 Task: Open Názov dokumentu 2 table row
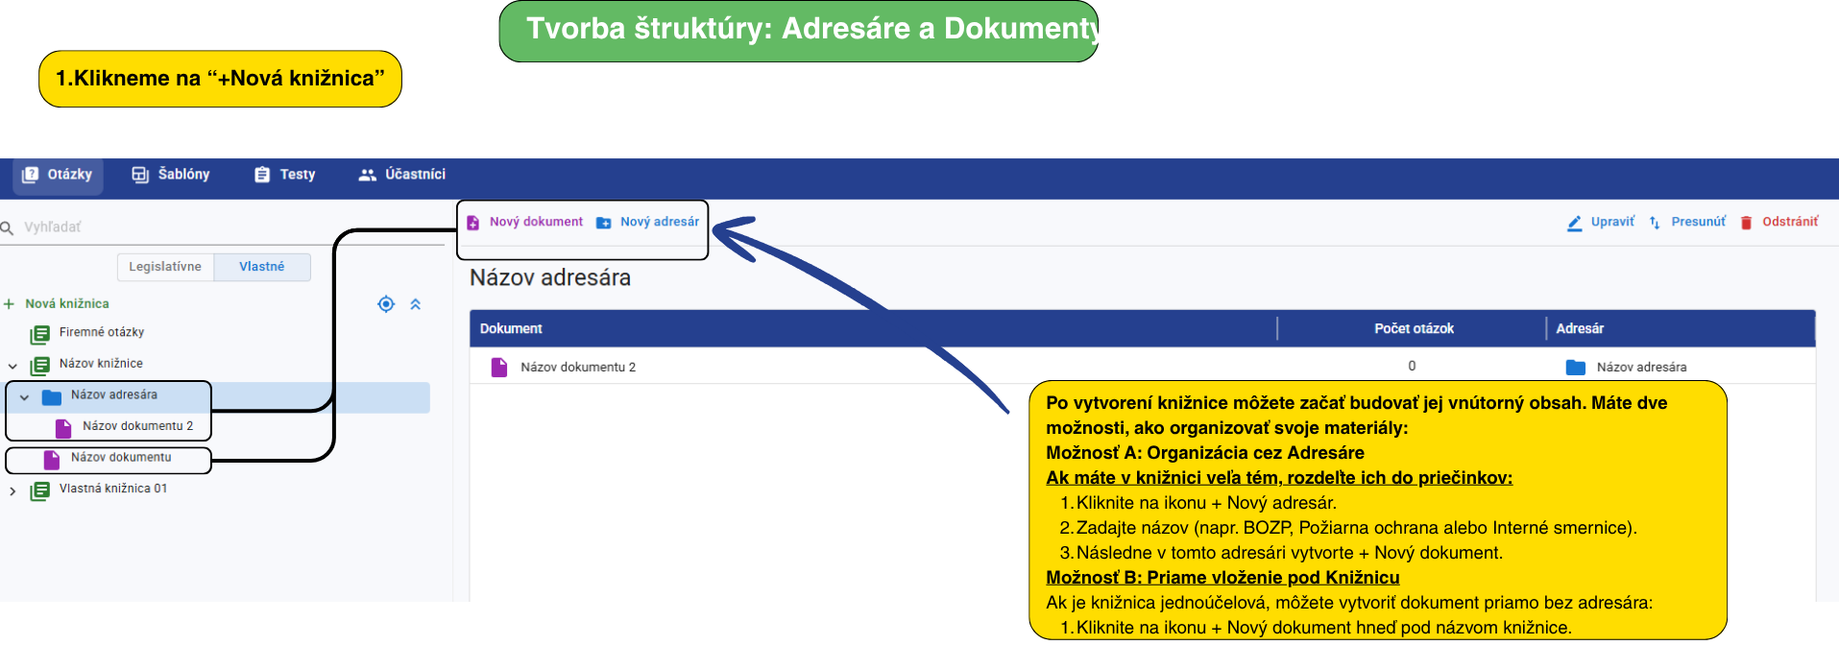(577, 367)
